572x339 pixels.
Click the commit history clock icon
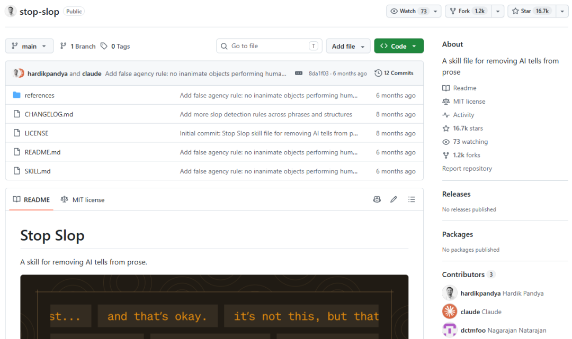[378, 73]
